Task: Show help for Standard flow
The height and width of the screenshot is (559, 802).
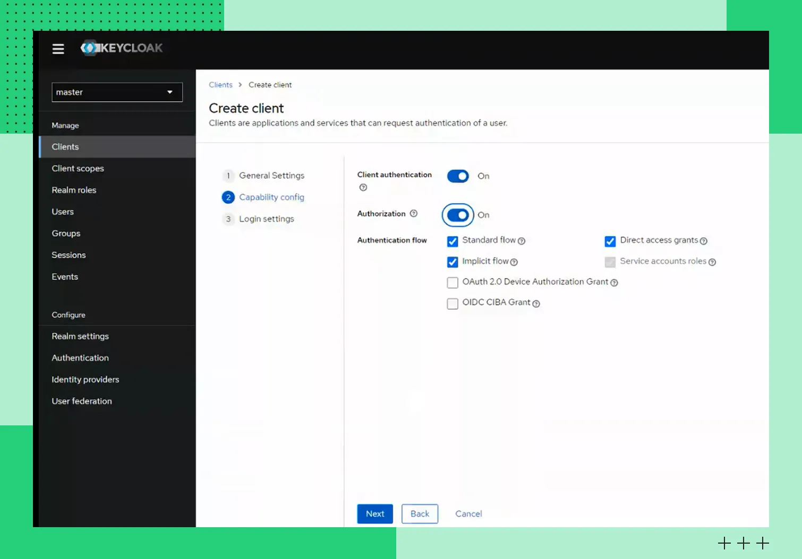Action: click(x=522, y=241)
